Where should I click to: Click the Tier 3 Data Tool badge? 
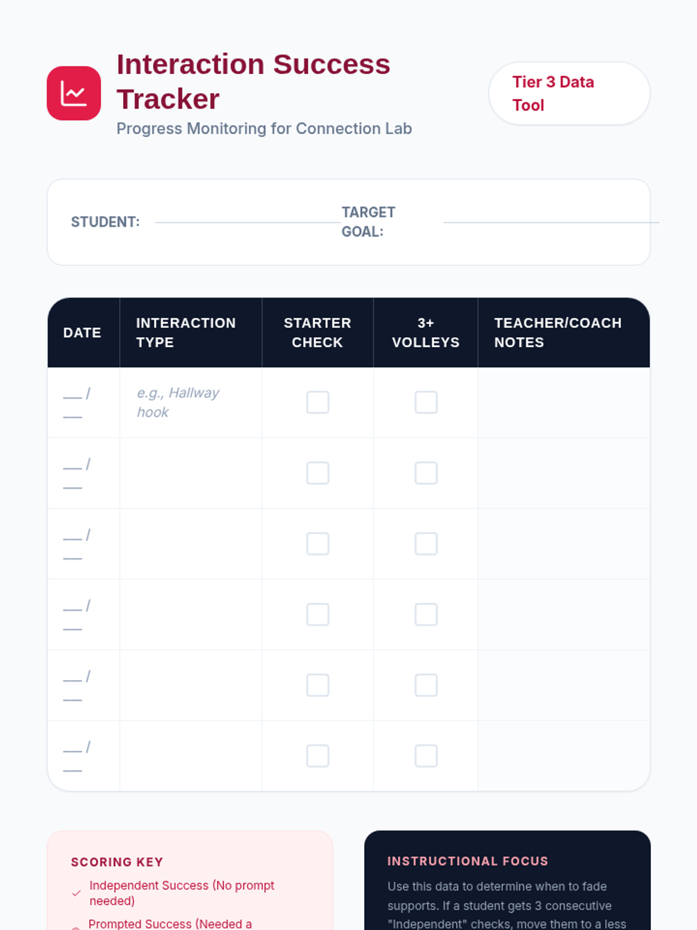pyautogui.click(x=569, y=94)
